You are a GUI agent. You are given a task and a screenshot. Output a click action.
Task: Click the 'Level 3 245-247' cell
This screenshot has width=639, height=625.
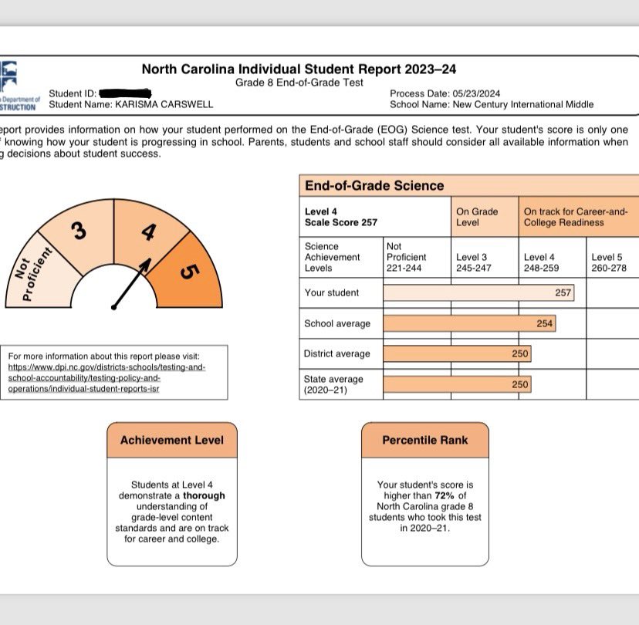(485, 257)
